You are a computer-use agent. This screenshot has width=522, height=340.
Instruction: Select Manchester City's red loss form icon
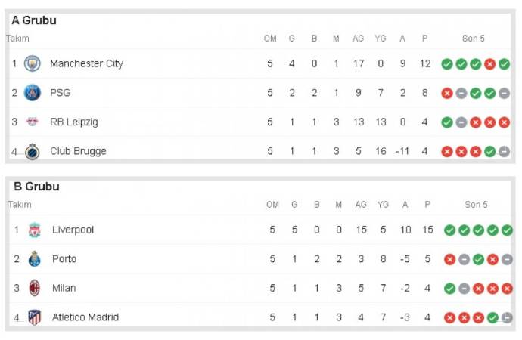coord(489,64)
